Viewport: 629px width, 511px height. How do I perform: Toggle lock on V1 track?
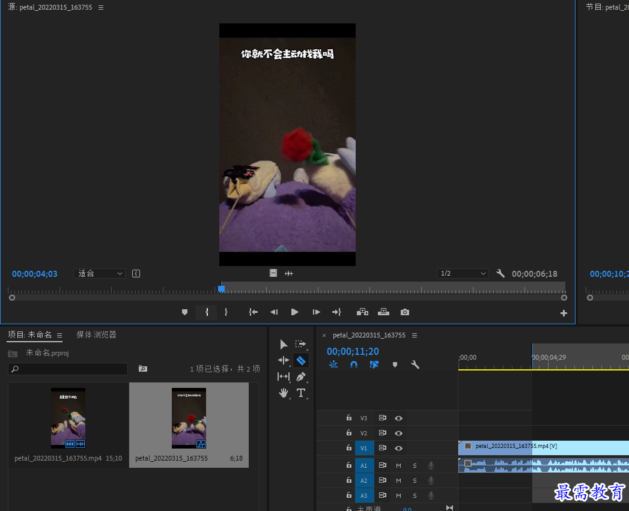point(349,447)
